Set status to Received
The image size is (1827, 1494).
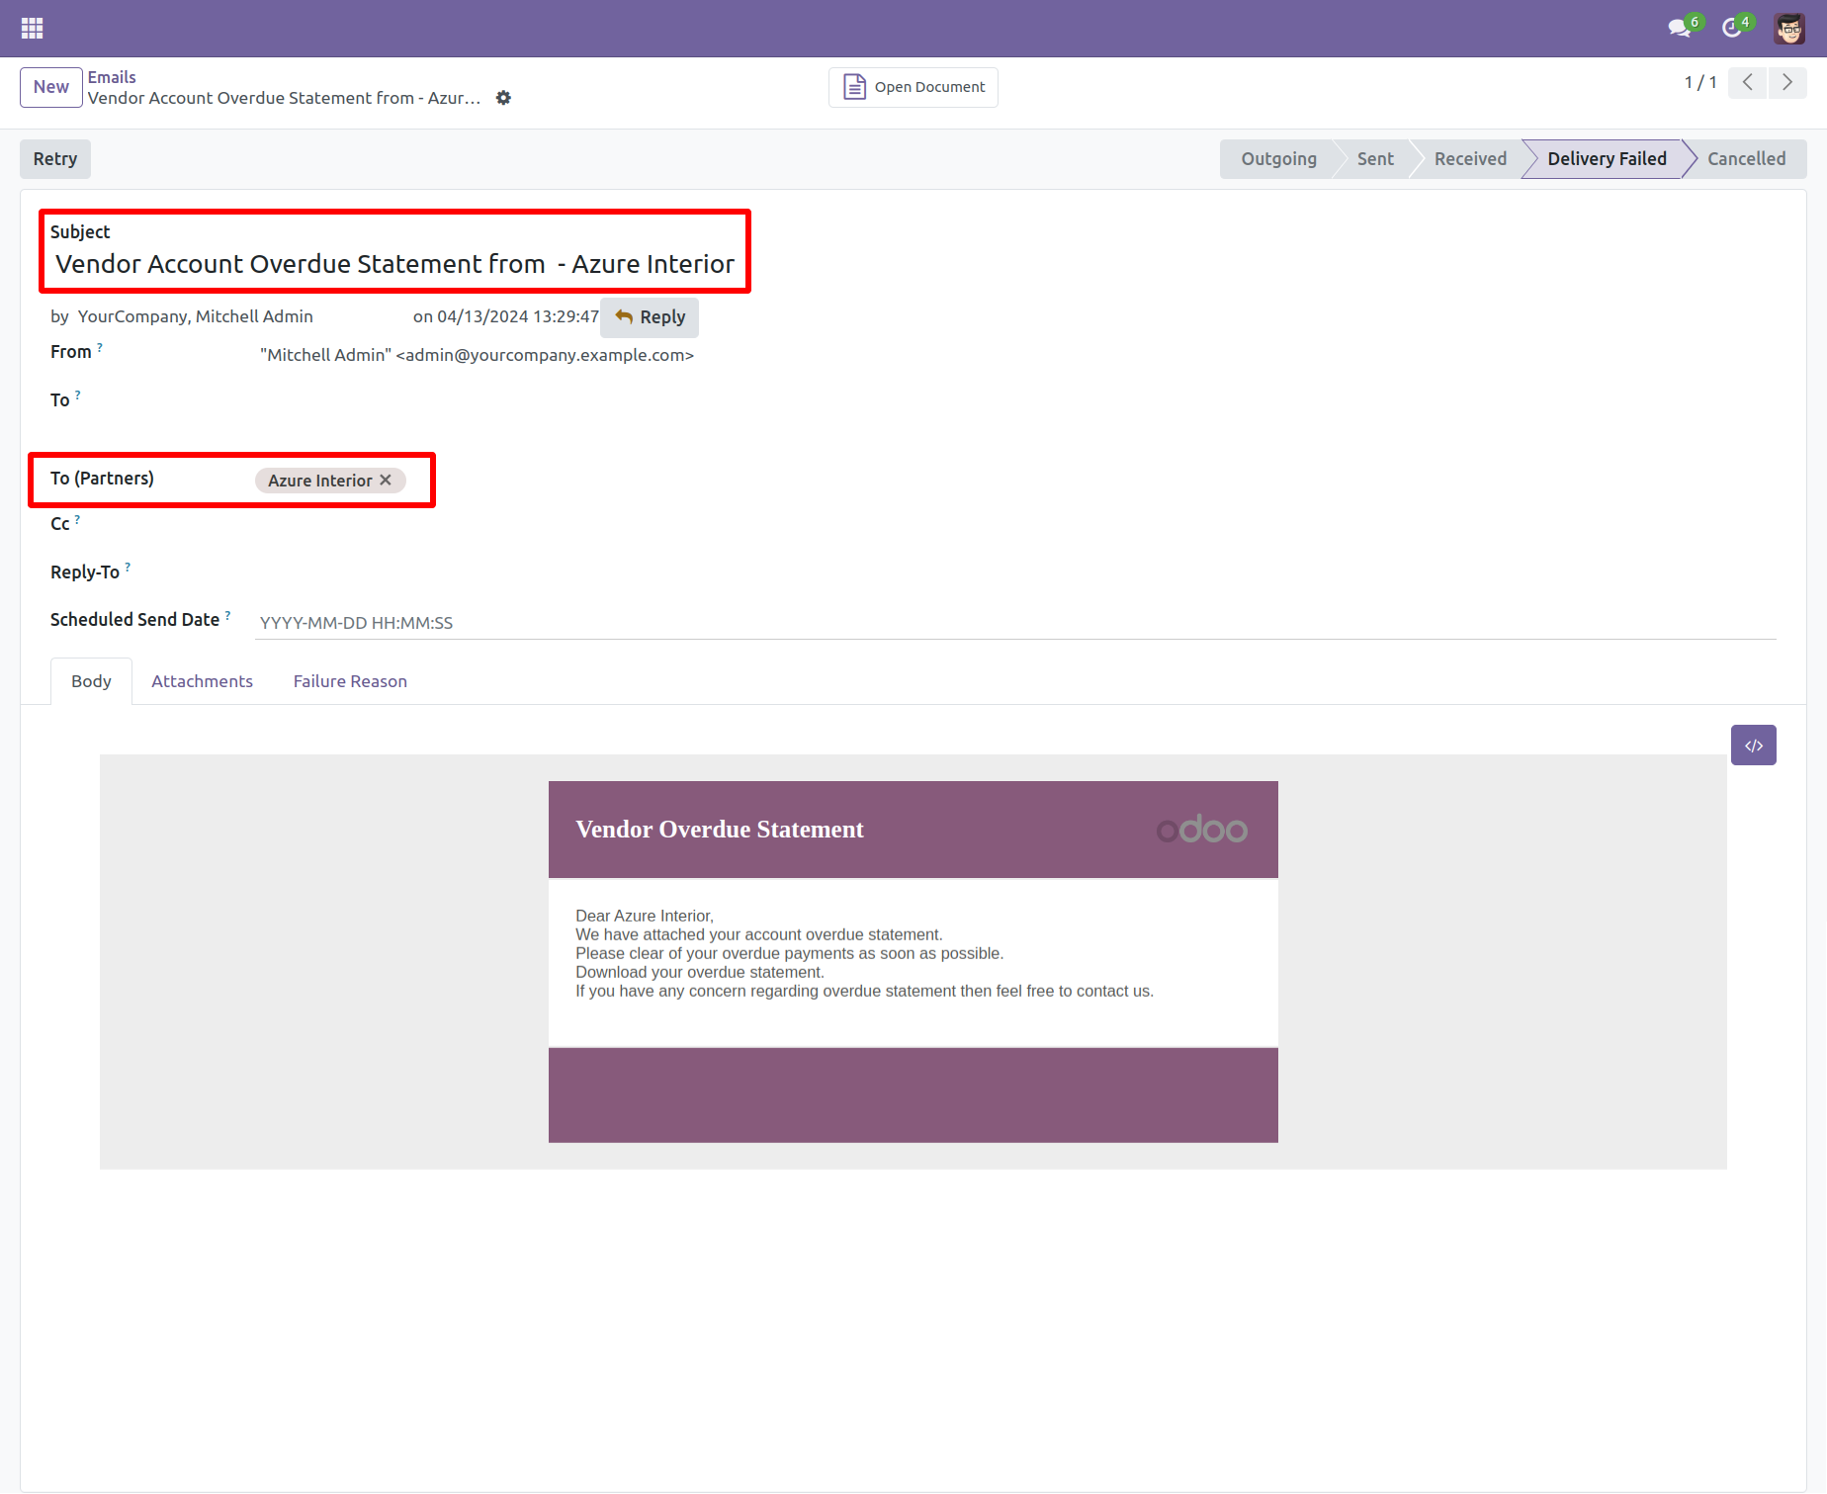tap(1470, 159)
